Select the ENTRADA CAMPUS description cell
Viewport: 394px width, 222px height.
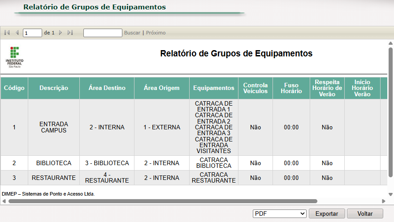[54, 128]
